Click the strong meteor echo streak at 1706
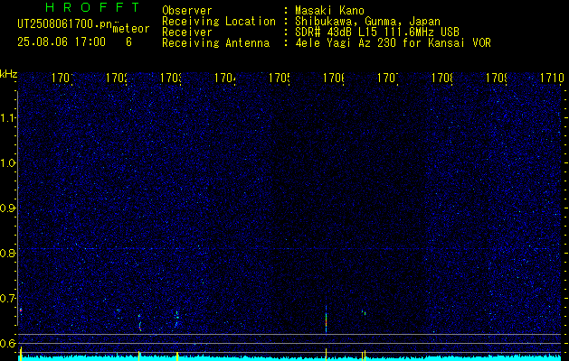 [x=326, y=319]
